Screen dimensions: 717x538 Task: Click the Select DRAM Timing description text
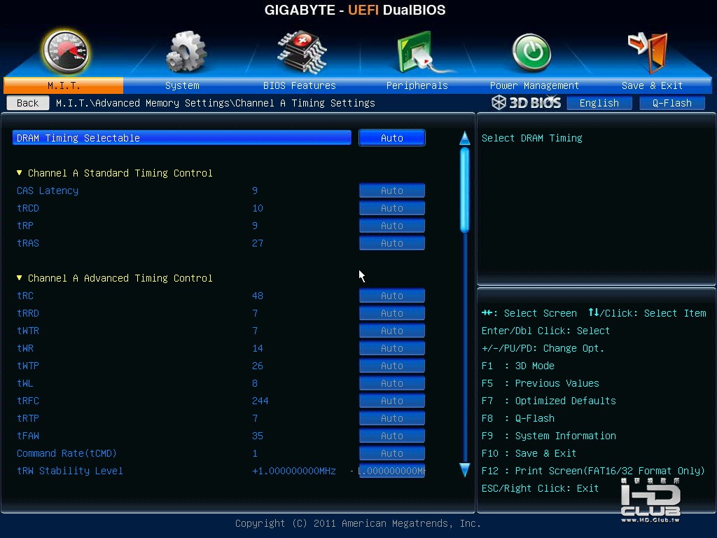(x=532, y=138)
